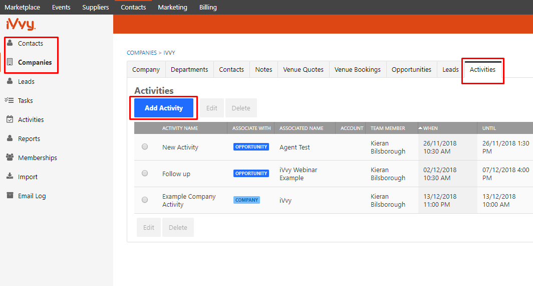Click the Email Log archive icon
Image resolution: width=533 pixels, height=286 pixels.
pos(10,196)
